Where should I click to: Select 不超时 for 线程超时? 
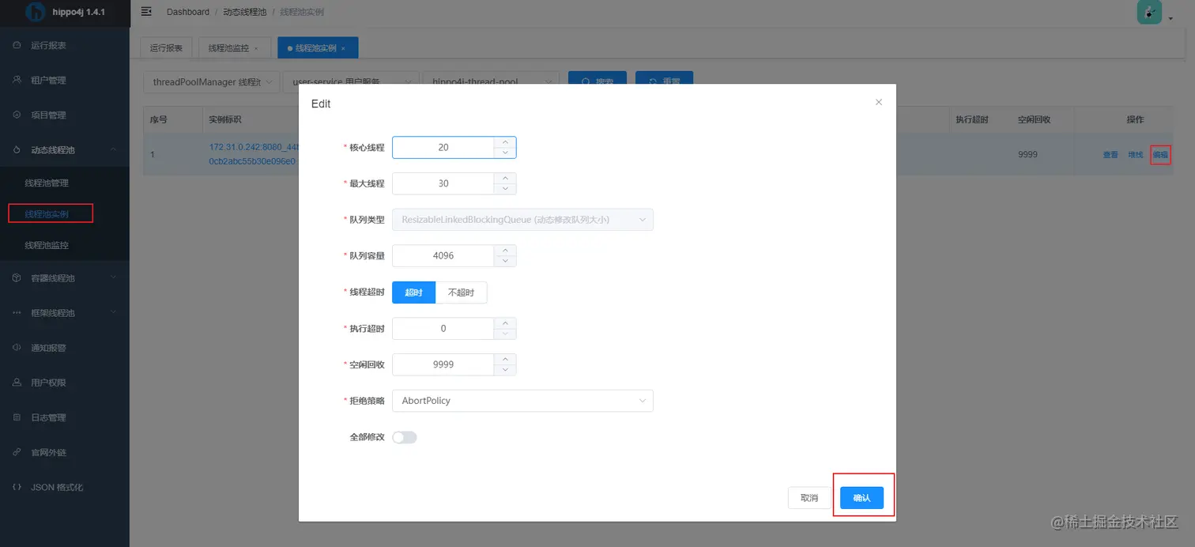pos(462,292)
